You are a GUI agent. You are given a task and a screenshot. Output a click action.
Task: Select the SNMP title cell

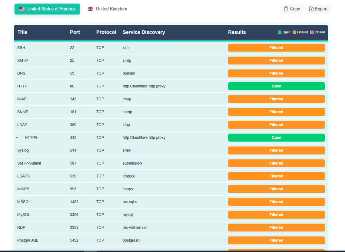(x=23, y=112)
